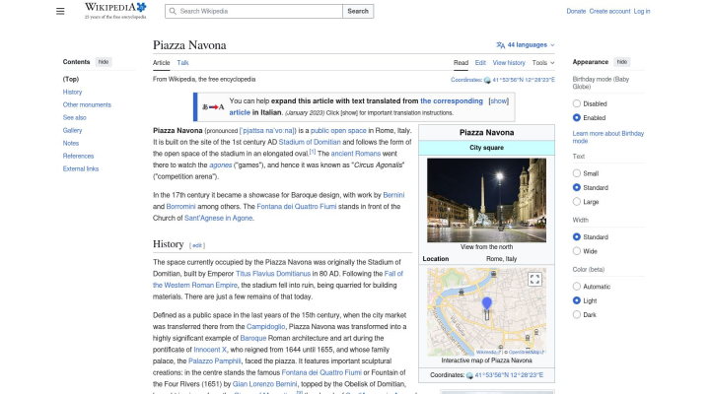The width and height of the screenshot is (710, 394).
Task: Jump to Other monuments in contents
Action: pyautogui.click(x=87, y=104)
